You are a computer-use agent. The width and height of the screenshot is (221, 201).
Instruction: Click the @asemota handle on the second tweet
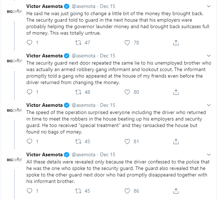coord(84,56)
